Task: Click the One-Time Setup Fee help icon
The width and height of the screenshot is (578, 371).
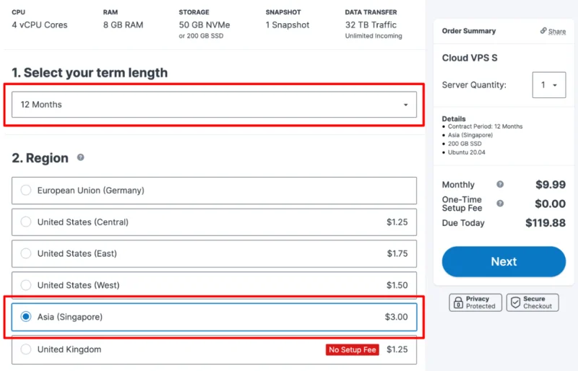Action: coord(500,204)
